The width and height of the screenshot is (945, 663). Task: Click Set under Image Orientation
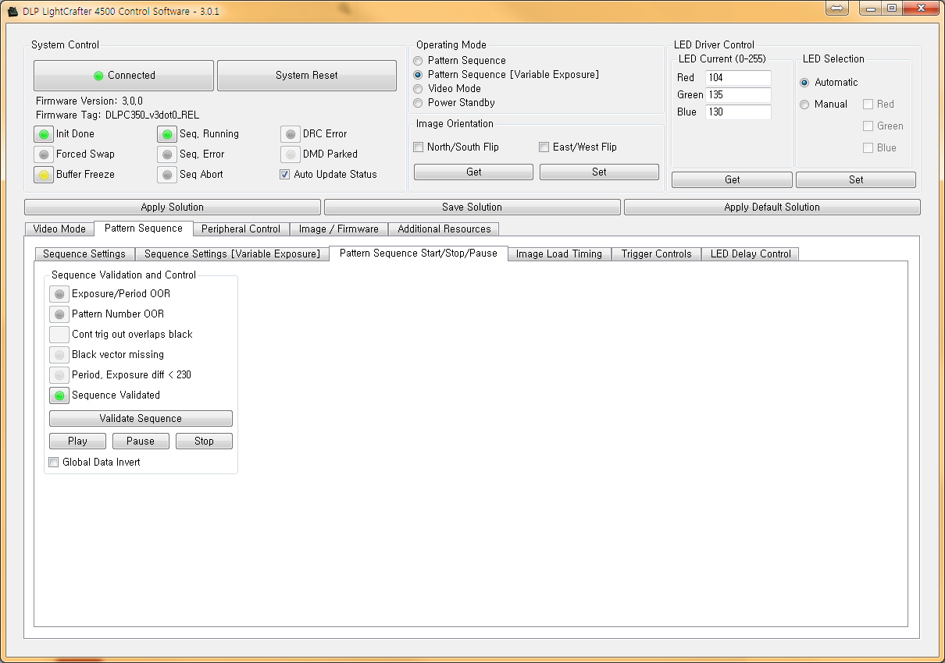(x=599, y=172)
